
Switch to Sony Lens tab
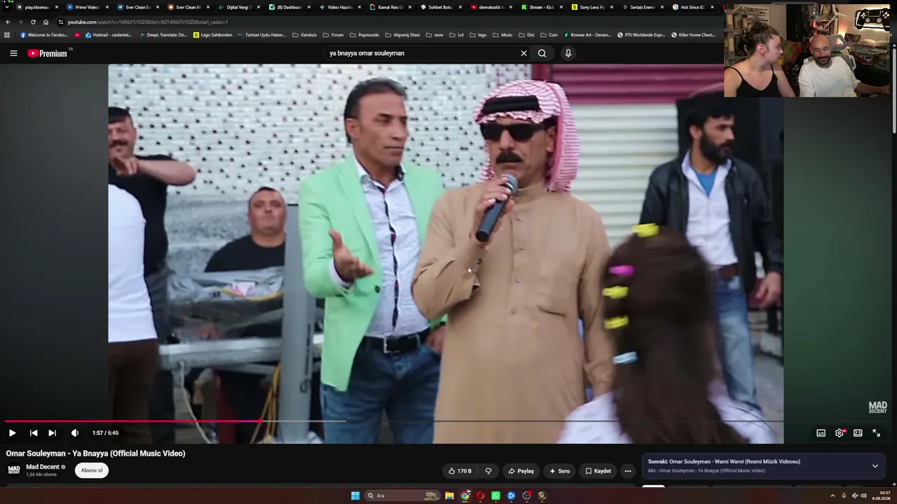pos(591,7)
